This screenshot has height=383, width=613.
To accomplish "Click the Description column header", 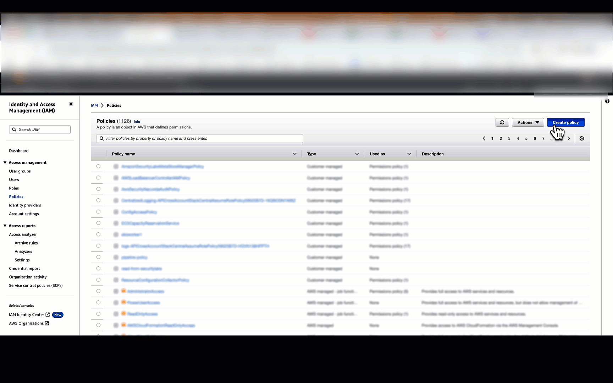I will 433,154.
